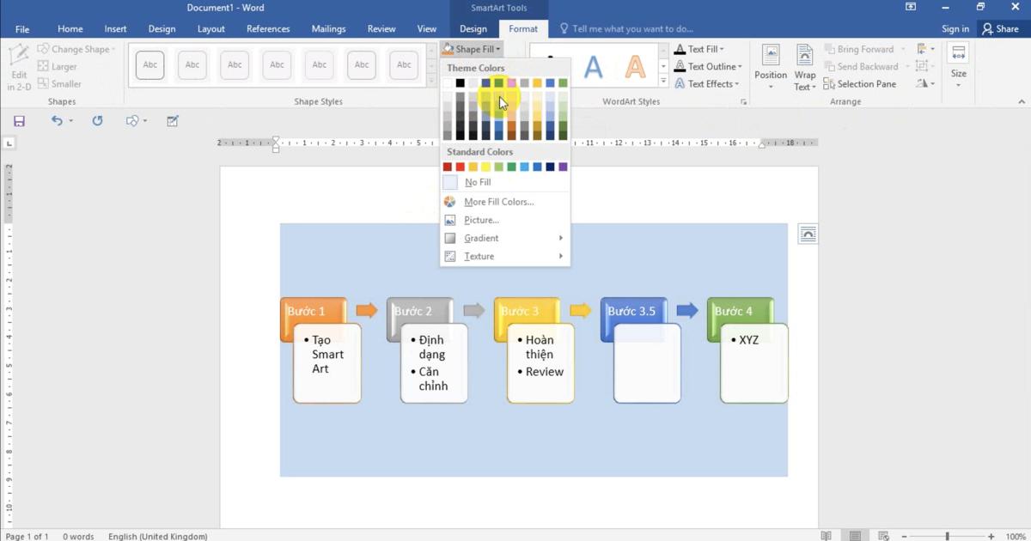Open the Selection Pane
Viewport: 1031px width, 541px height.
pos(859,84)
